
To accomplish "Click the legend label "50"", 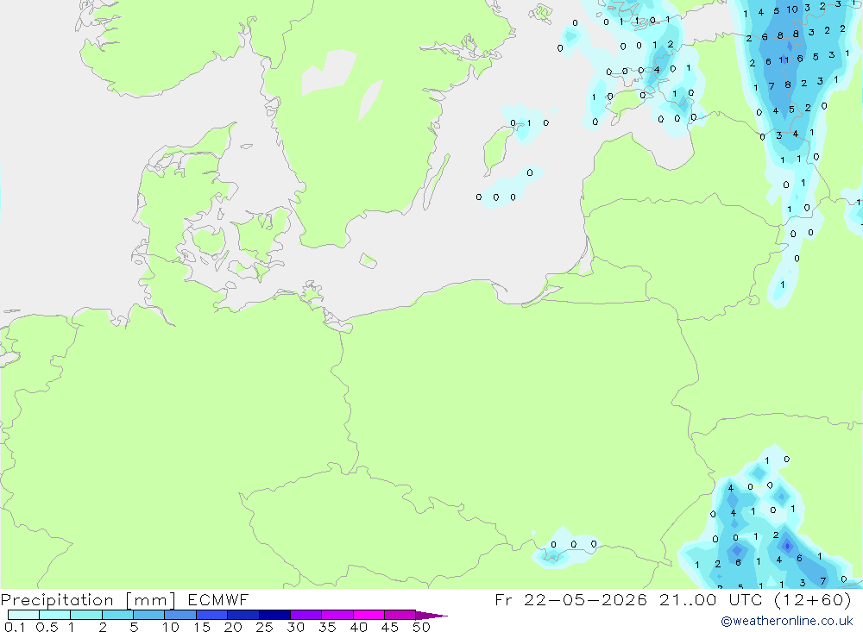I will click(422, 627).
